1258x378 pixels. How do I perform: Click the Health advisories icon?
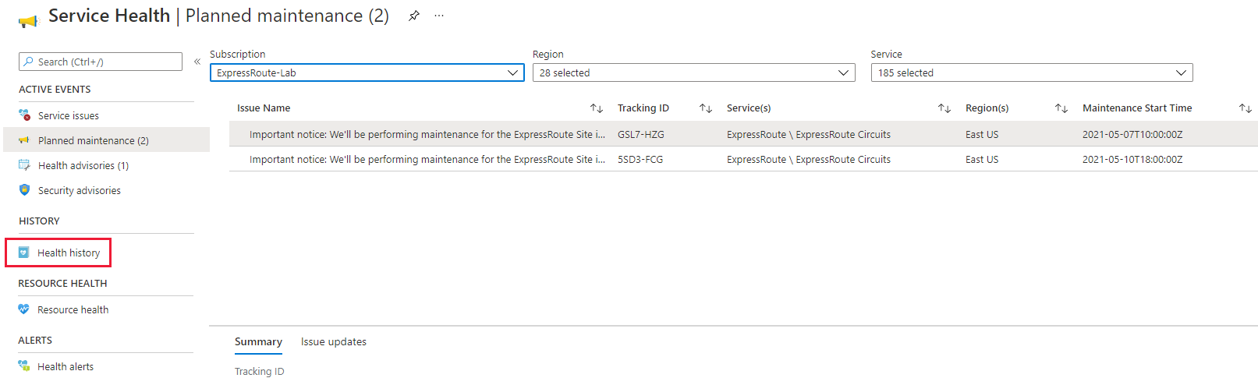[x=24, y=165]
